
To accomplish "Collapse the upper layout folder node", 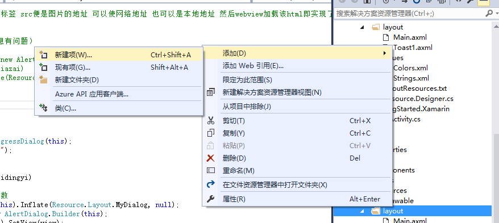I will pyautogui.click(x=362, y=27).
